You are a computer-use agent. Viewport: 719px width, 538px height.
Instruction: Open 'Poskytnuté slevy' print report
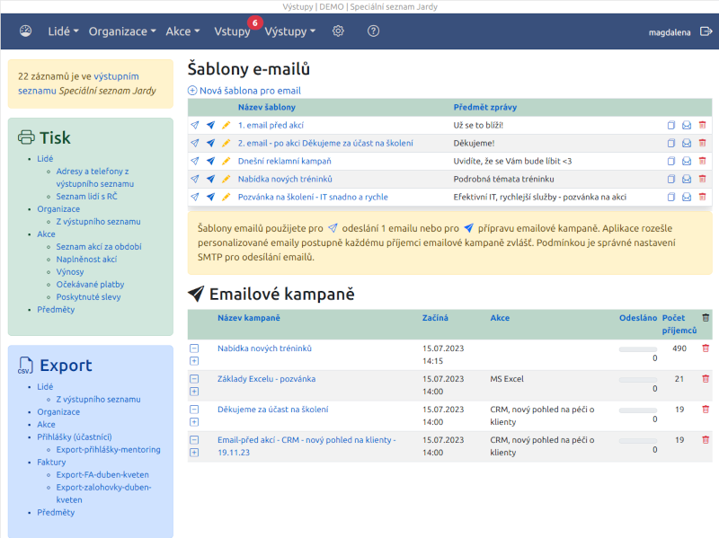coord(88,297)
